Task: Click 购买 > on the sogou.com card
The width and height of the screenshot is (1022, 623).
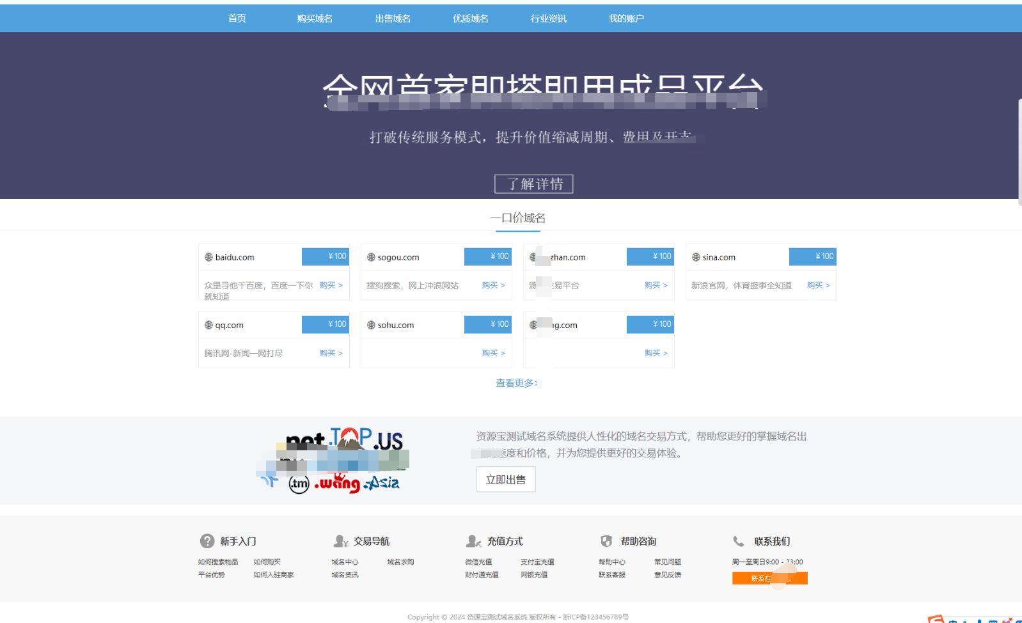Action: (494, 285)
